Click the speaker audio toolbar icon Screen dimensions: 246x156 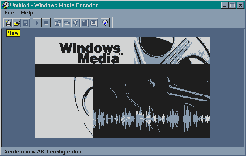click(75, 23)
